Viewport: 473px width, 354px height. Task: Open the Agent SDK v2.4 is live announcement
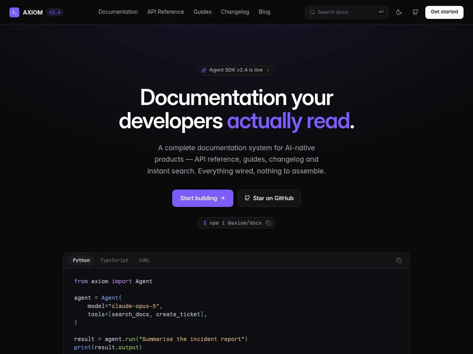(x=236, y=70)
